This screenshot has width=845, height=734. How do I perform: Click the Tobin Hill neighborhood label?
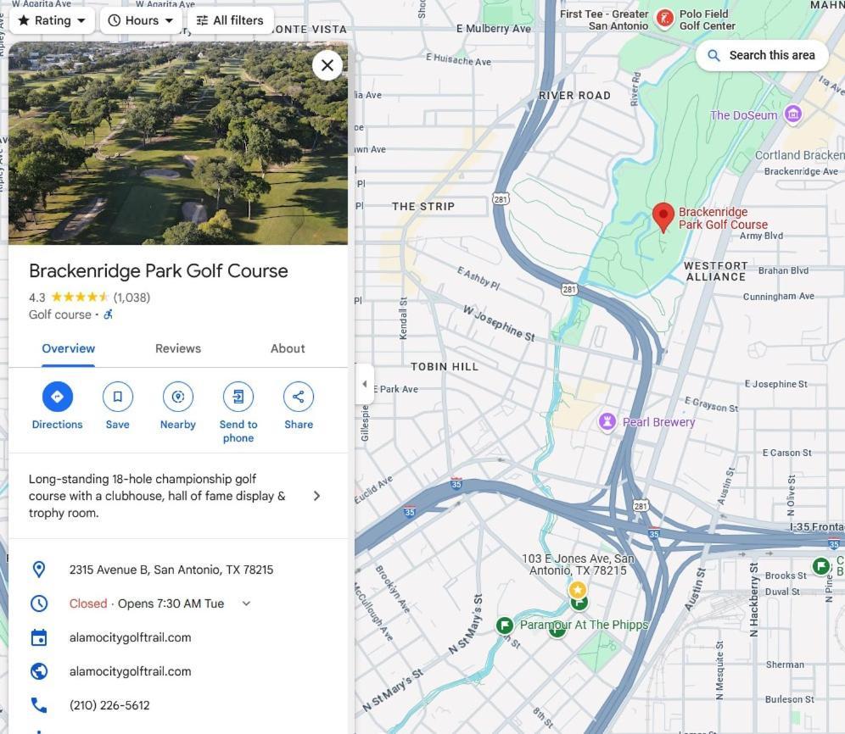[445, 367]
